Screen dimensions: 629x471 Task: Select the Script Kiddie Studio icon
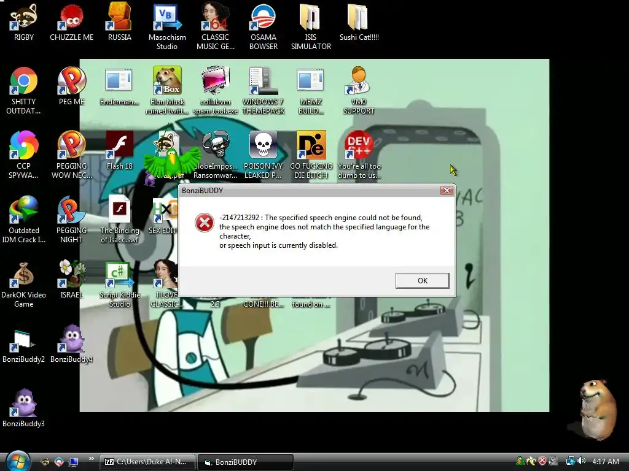(120, 284)
